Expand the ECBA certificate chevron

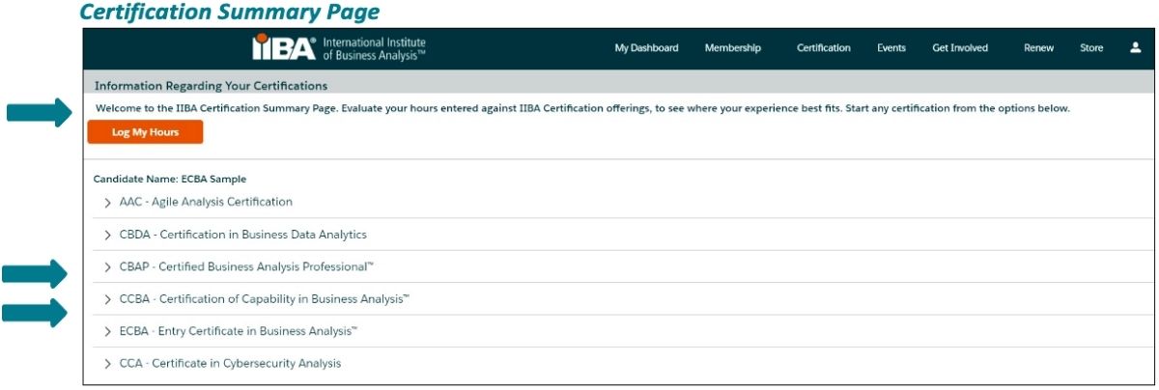coord(108,332)
